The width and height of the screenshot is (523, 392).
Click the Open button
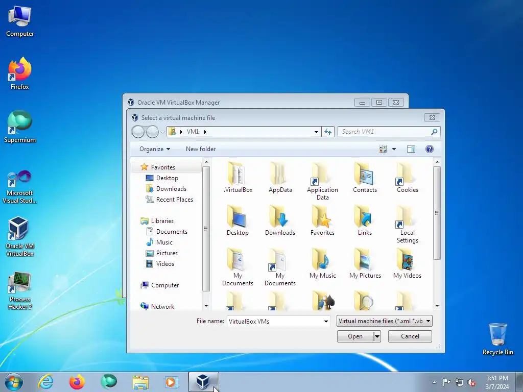pos(355,336)
